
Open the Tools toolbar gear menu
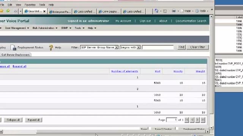point(202,11)
